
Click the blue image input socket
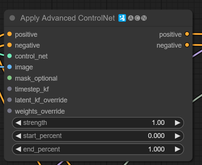[9, 67]
